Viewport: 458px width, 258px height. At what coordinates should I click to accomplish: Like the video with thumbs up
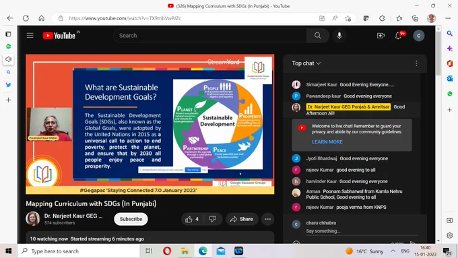pos(191,219)
